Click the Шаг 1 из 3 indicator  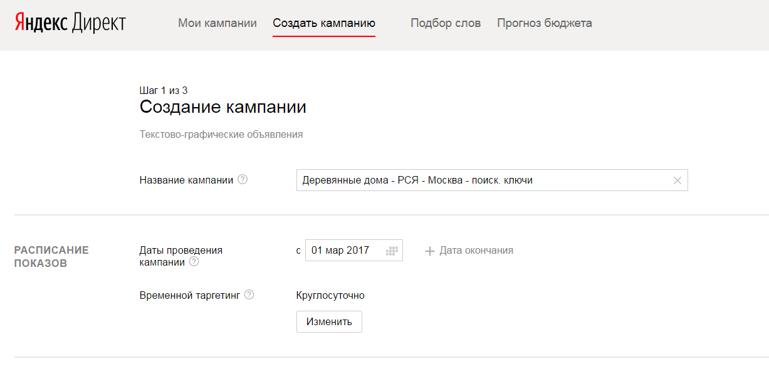click(x=163, y=91)
